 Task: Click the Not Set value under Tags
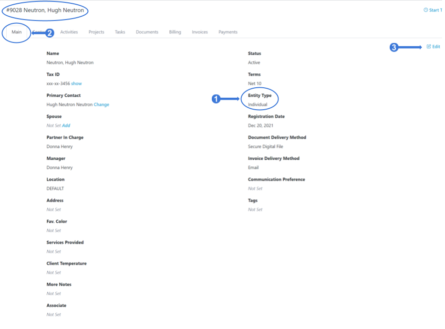pos(255,209)
